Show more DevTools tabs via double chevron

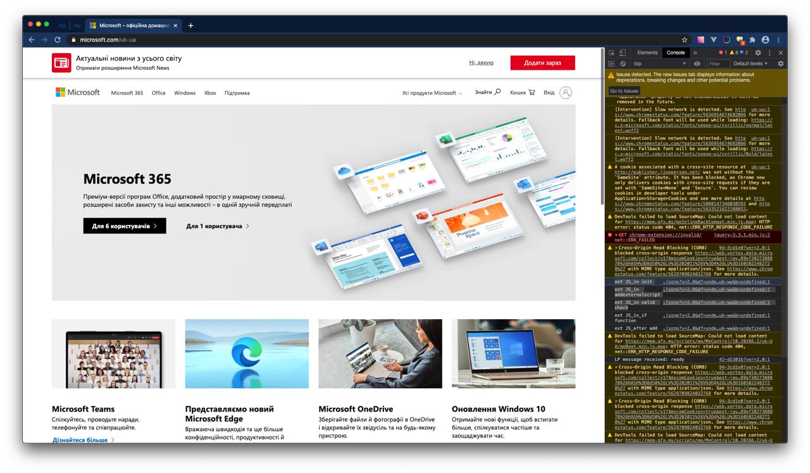click(x=695, y=53)
